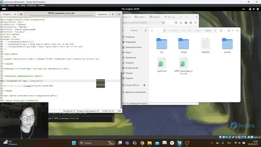Click the Ln 80, Col 18 position indicator
Image resolution: width=261 pixels, height=147 pixels.
click(108, 111)
